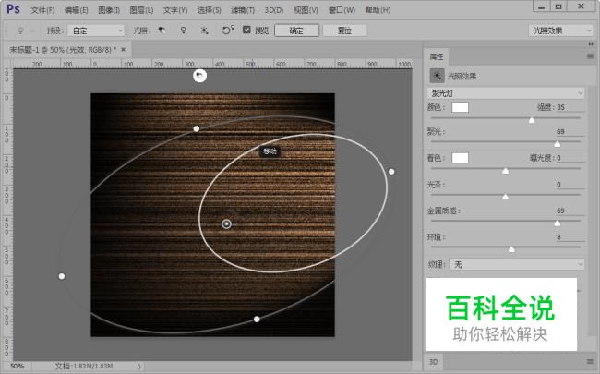Viewport: 600px width, 374px height.
Task: Click the zoom level field 50%
Action: (18, 367)
